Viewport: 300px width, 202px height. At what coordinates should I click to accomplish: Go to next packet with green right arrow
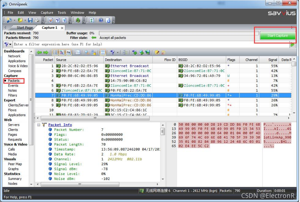(x=46, y=53)
